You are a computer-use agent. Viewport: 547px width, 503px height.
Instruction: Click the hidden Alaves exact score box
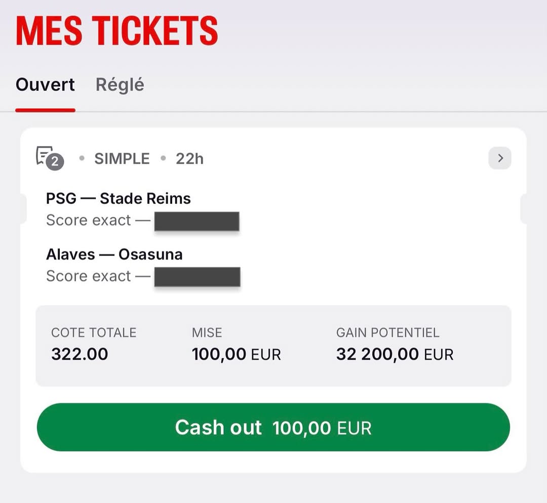(x=197, y=277)
